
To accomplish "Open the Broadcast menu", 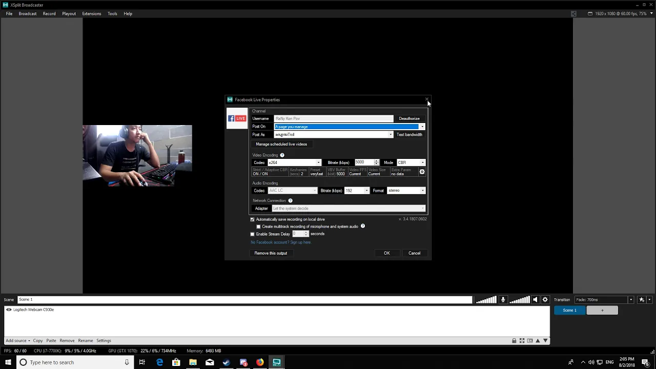I will click(28, 14).
